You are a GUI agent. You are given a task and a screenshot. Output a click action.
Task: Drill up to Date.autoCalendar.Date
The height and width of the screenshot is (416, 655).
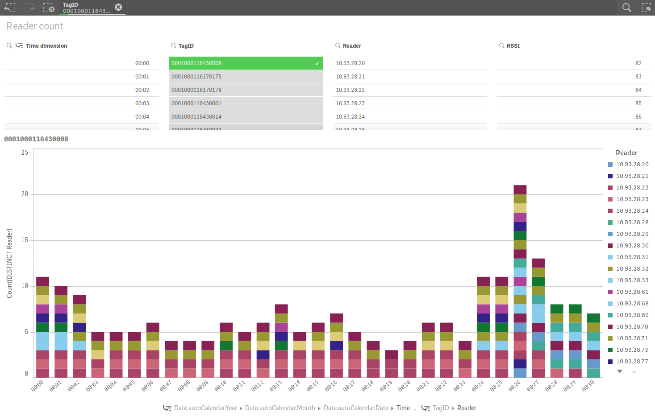356,408
